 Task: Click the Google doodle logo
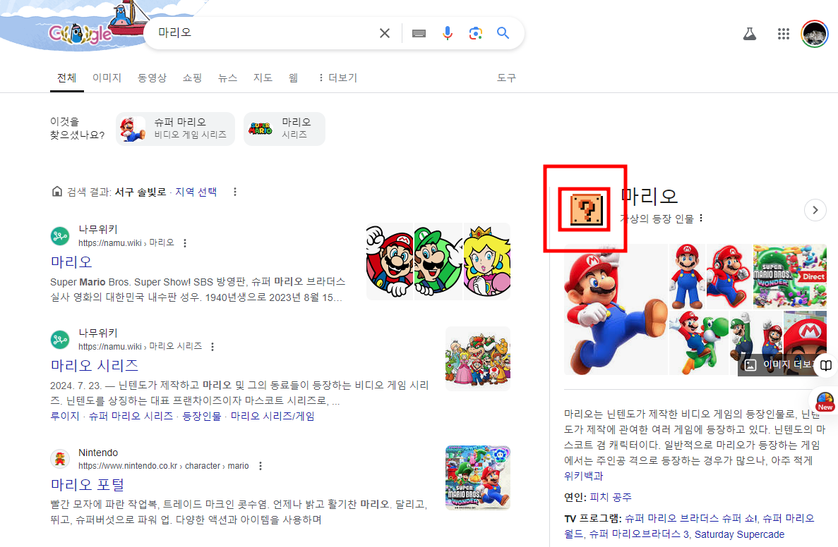[x=80, y=33]
